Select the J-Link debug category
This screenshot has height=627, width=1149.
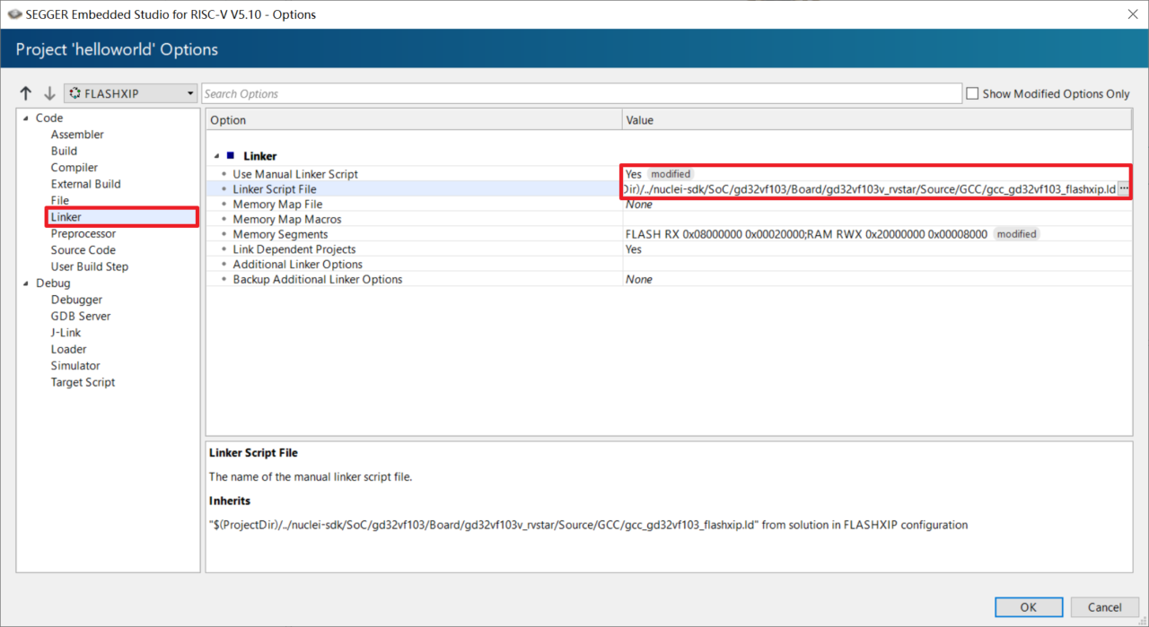click(66, 333)
